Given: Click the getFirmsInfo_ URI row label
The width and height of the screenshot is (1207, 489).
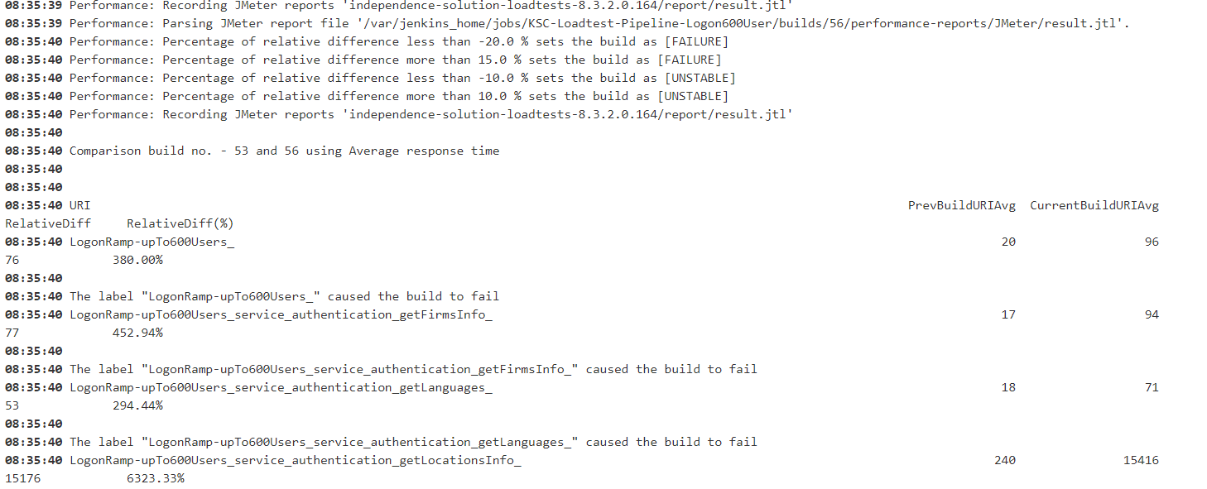Looking at the screenshot, I should pyautogui.click(x=281, y=314).
